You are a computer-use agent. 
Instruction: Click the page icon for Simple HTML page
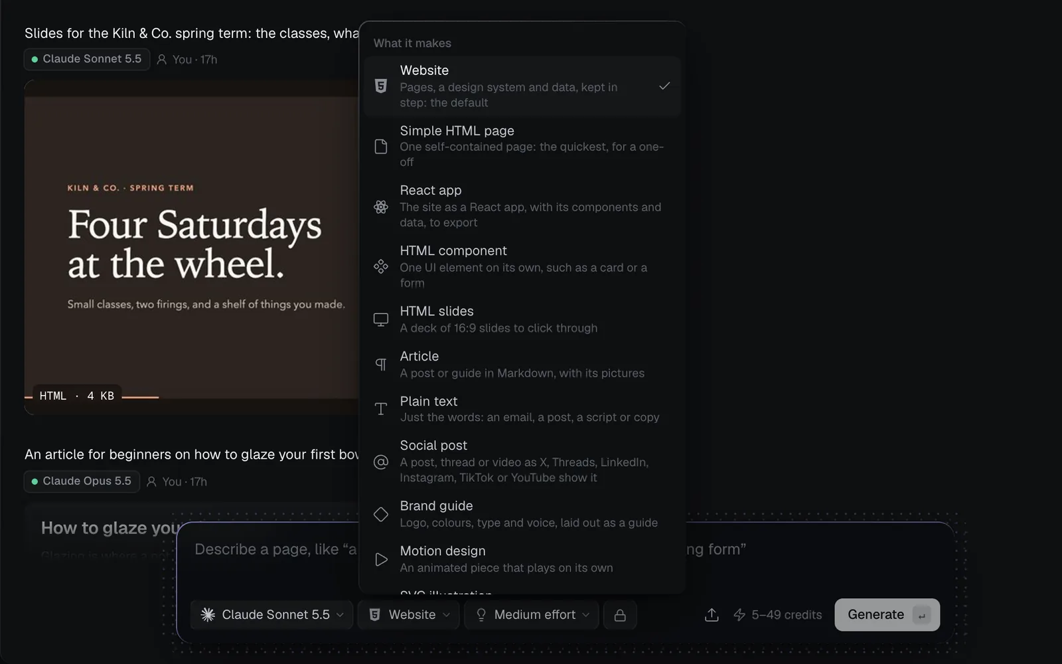coord(381,146)
